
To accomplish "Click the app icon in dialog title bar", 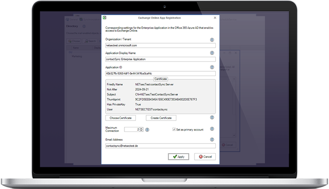I will tap(105, 18).
